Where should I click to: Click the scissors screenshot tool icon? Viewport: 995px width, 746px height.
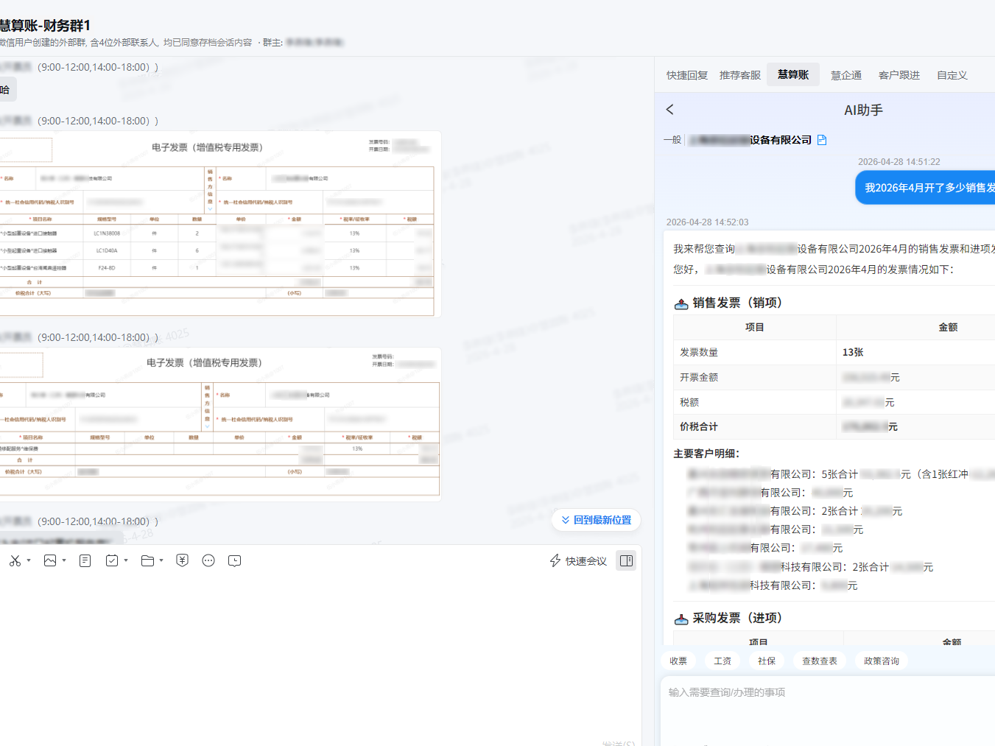(15, 561)
